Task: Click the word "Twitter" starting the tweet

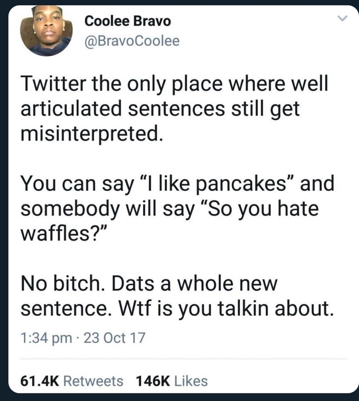Action: point(56,87)
